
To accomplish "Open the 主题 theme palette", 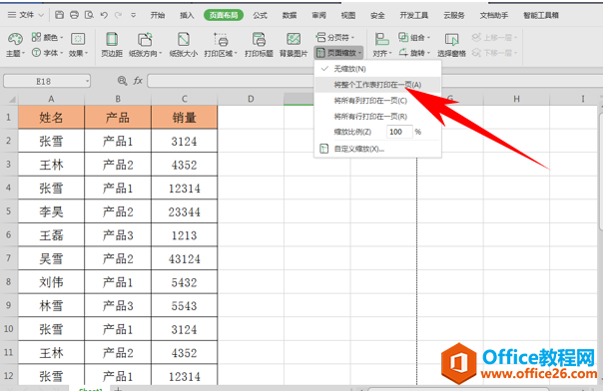I will 15,45.
